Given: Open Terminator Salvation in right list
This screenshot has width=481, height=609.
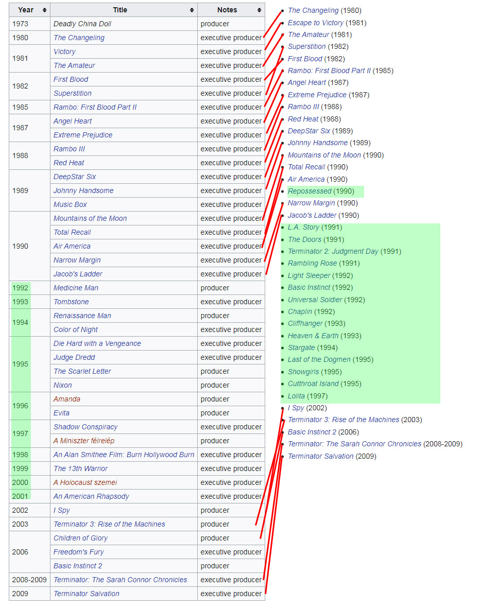Looking at the screenshot, I should tap(320, 456).
